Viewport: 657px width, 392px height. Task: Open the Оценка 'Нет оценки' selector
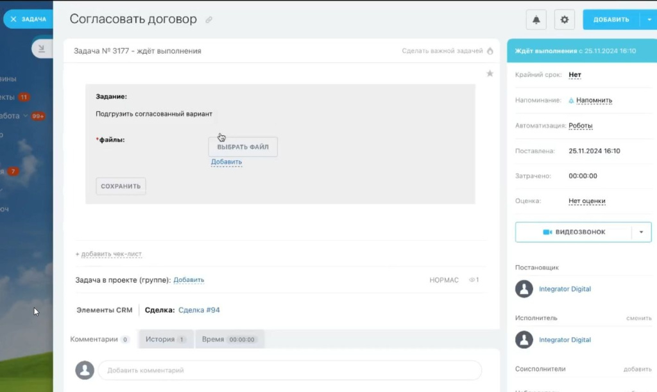click(x=586, y=201)
